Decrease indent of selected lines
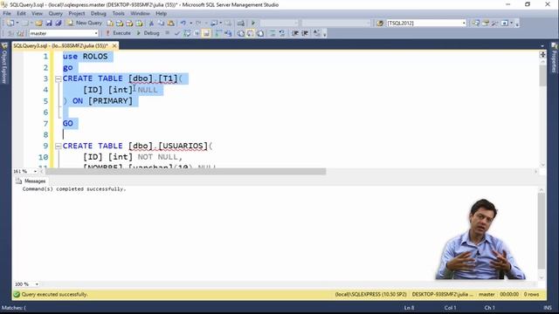 click(295, 33)
